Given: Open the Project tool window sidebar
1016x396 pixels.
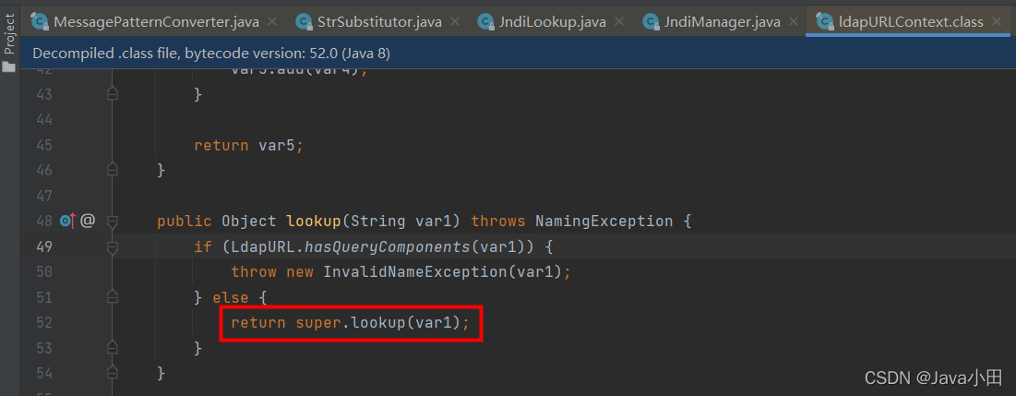Looking at the screenshot, I should pyautogui.click(x=9, y=34).
